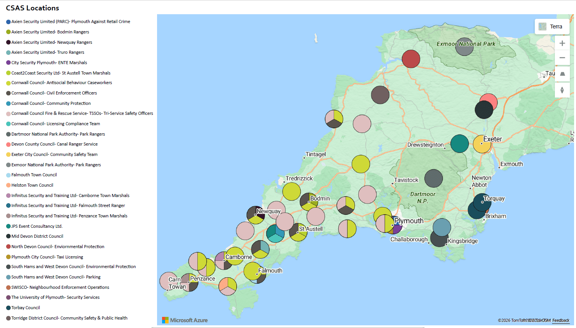Select Devon County Council- Canal Ranger Service
This screenshot has width=576, height=328.
[55, 144]
